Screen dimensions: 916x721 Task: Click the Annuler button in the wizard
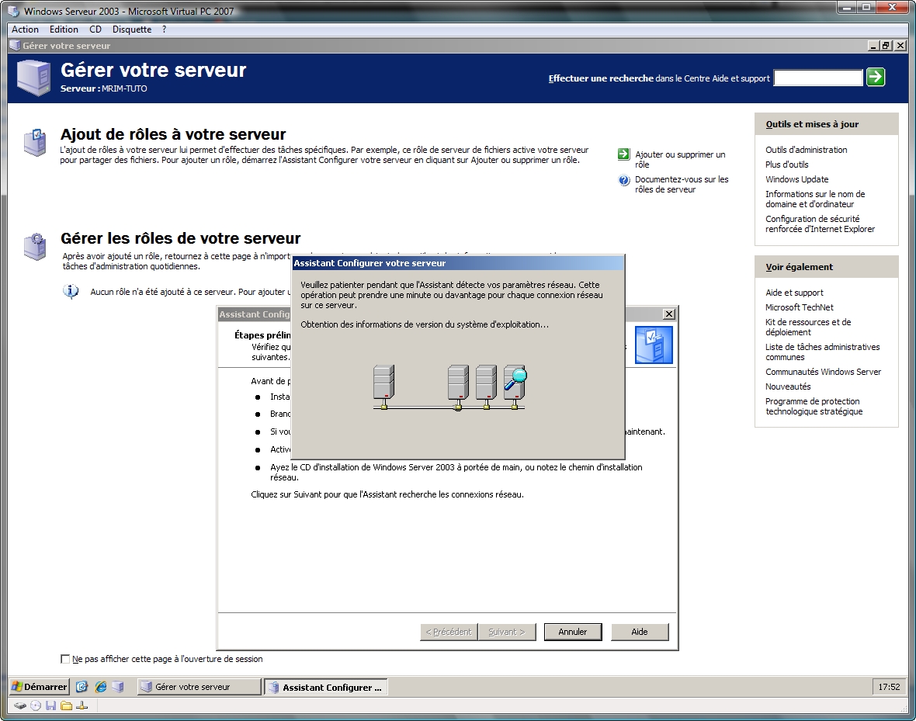tap(573, 632)
